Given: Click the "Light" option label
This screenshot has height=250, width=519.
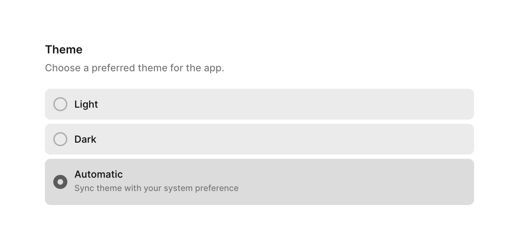Looking at the screenshot, I should [x=86, y=104].
